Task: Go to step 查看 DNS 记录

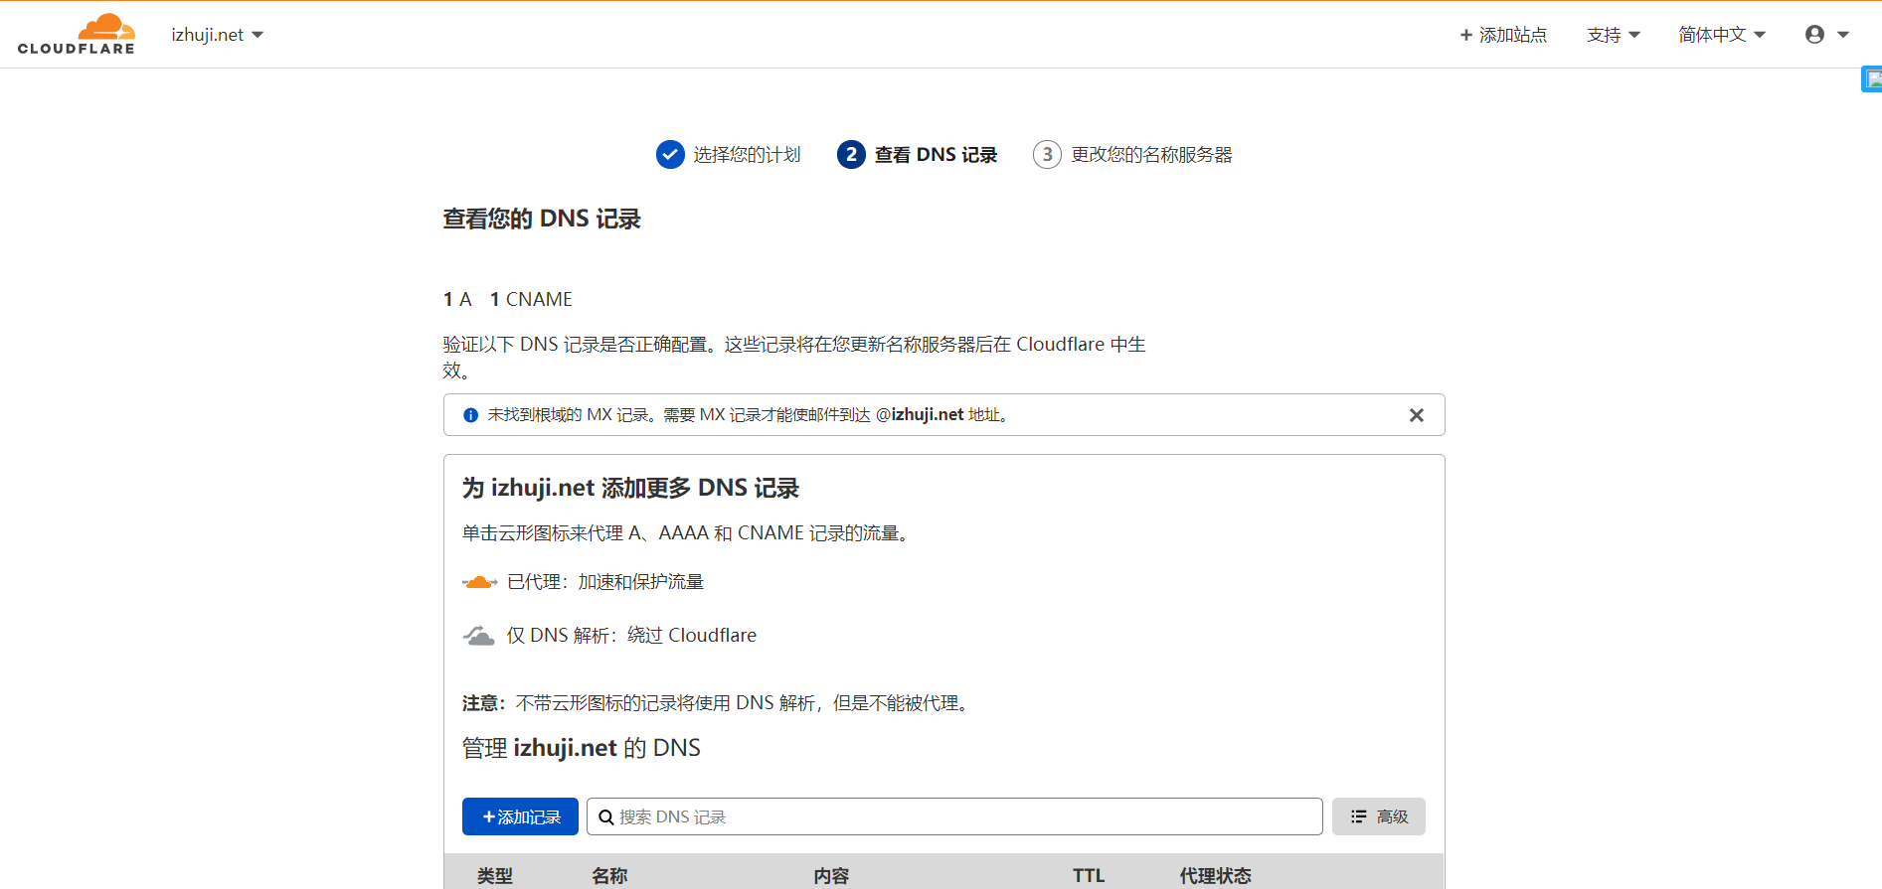Action: (936, 155)
